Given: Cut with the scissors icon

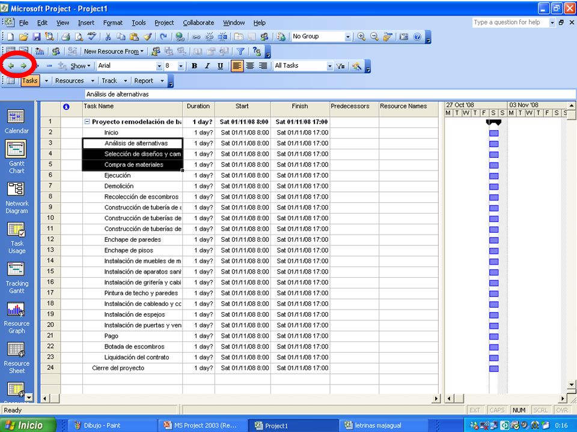Looking at the screenshot, I should pyautogui.click(x=108, y=37).
